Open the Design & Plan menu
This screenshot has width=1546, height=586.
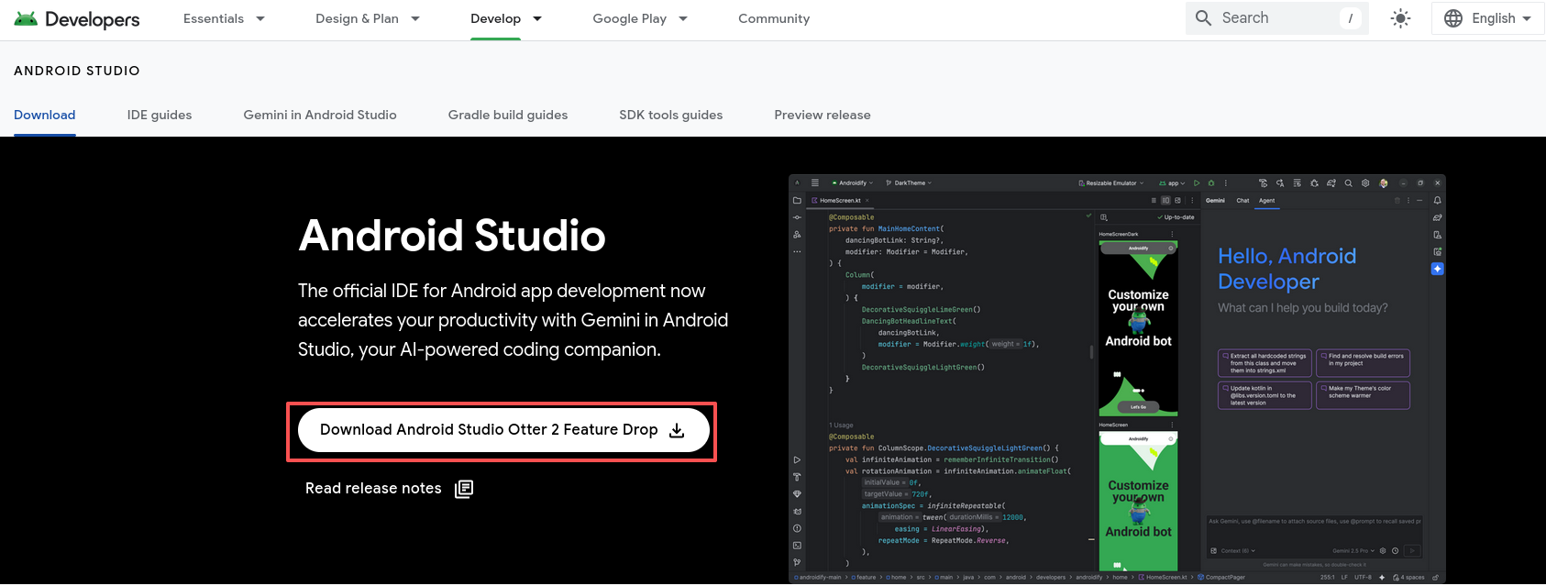(x=357, y=18)
